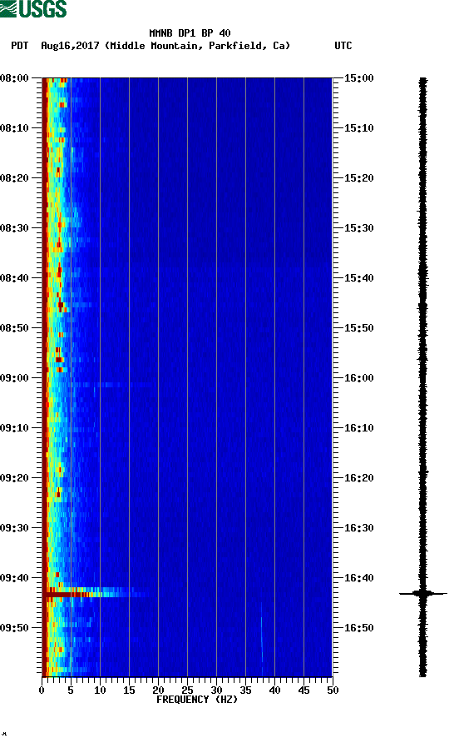Click the 'UTC' timezone label
Viewport: 459px width, 743px height.
(x=343, y=46)
